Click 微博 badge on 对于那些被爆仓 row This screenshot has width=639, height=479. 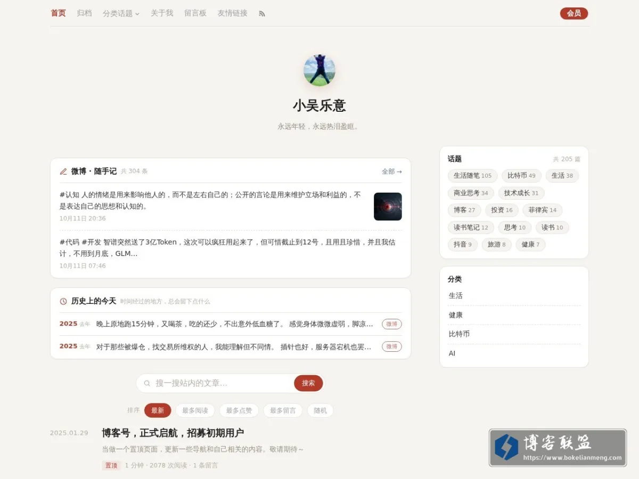[391, 346]
